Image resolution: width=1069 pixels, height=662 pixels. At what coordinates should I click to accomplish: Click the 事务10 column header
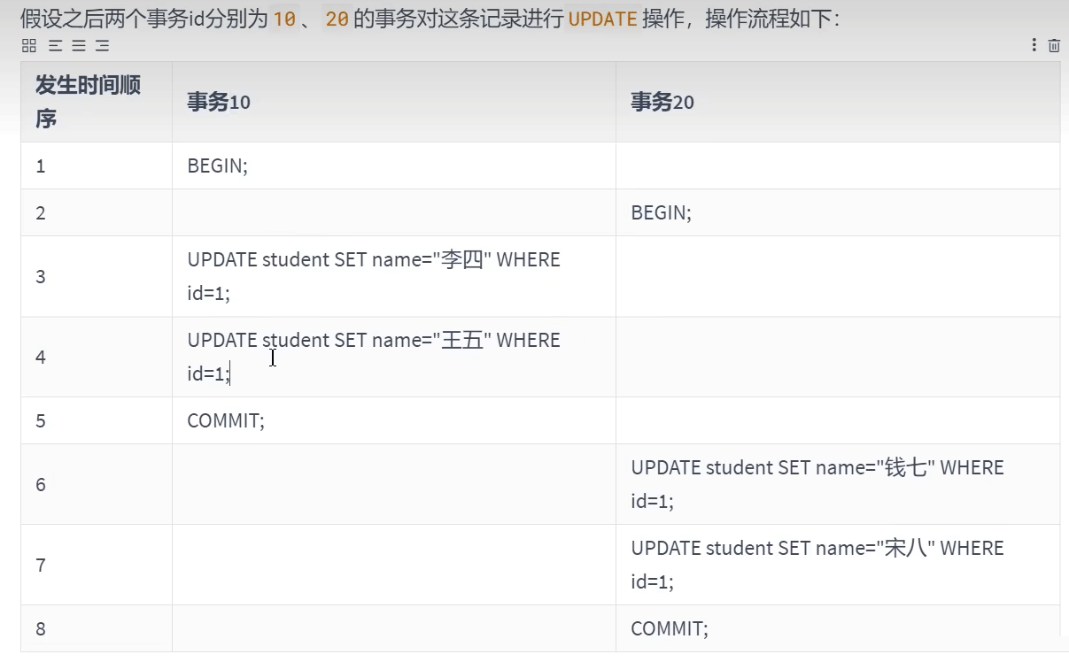point(219,103)
